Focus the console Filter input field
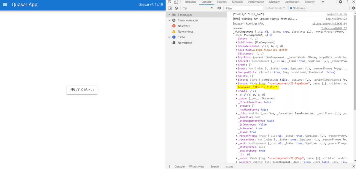 (244, 8)
